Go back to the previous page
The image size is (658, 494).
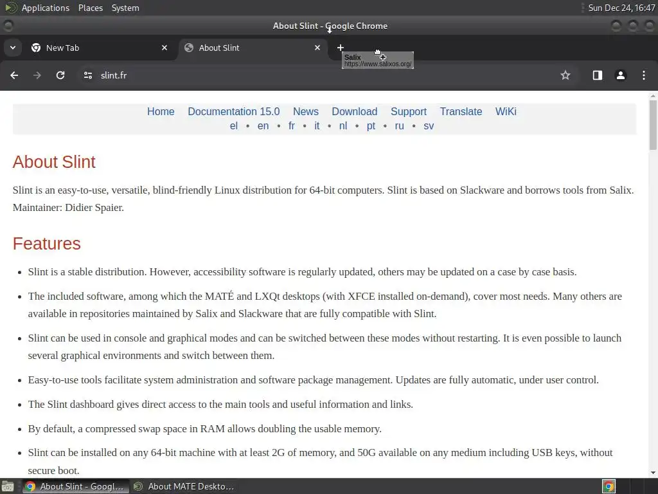[14, 75]
